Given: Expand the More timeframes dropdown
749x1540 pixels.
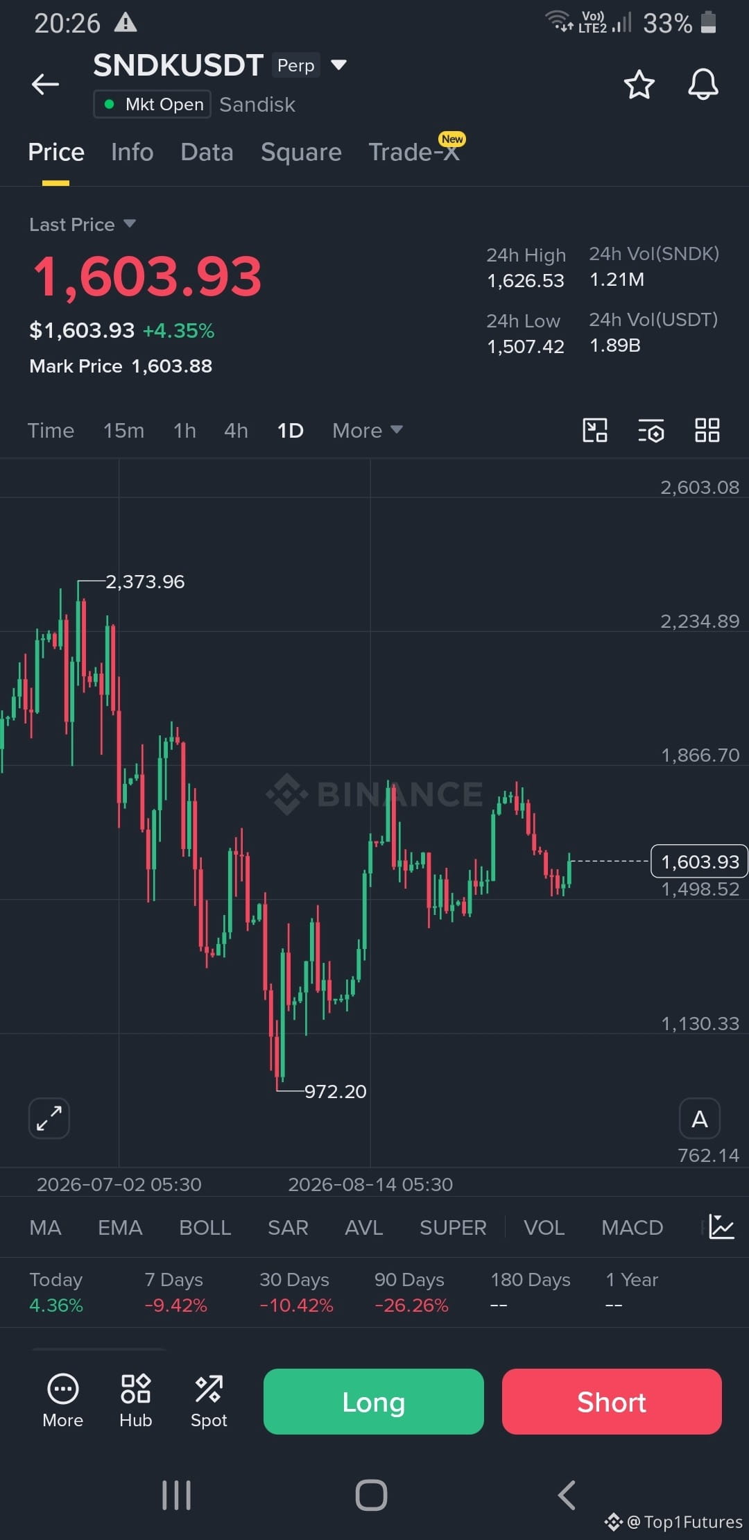Looking at the screenshot, I should (367, 430).
